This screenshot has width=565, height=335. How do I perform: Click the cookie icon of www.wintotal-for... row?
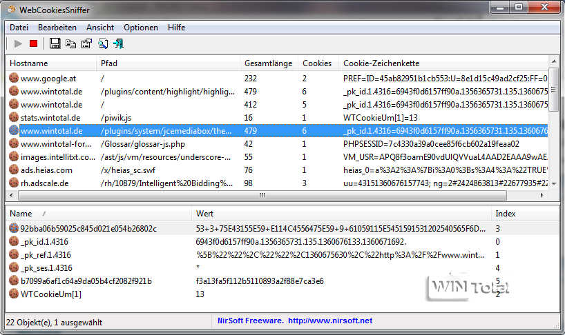coord(14,143)
